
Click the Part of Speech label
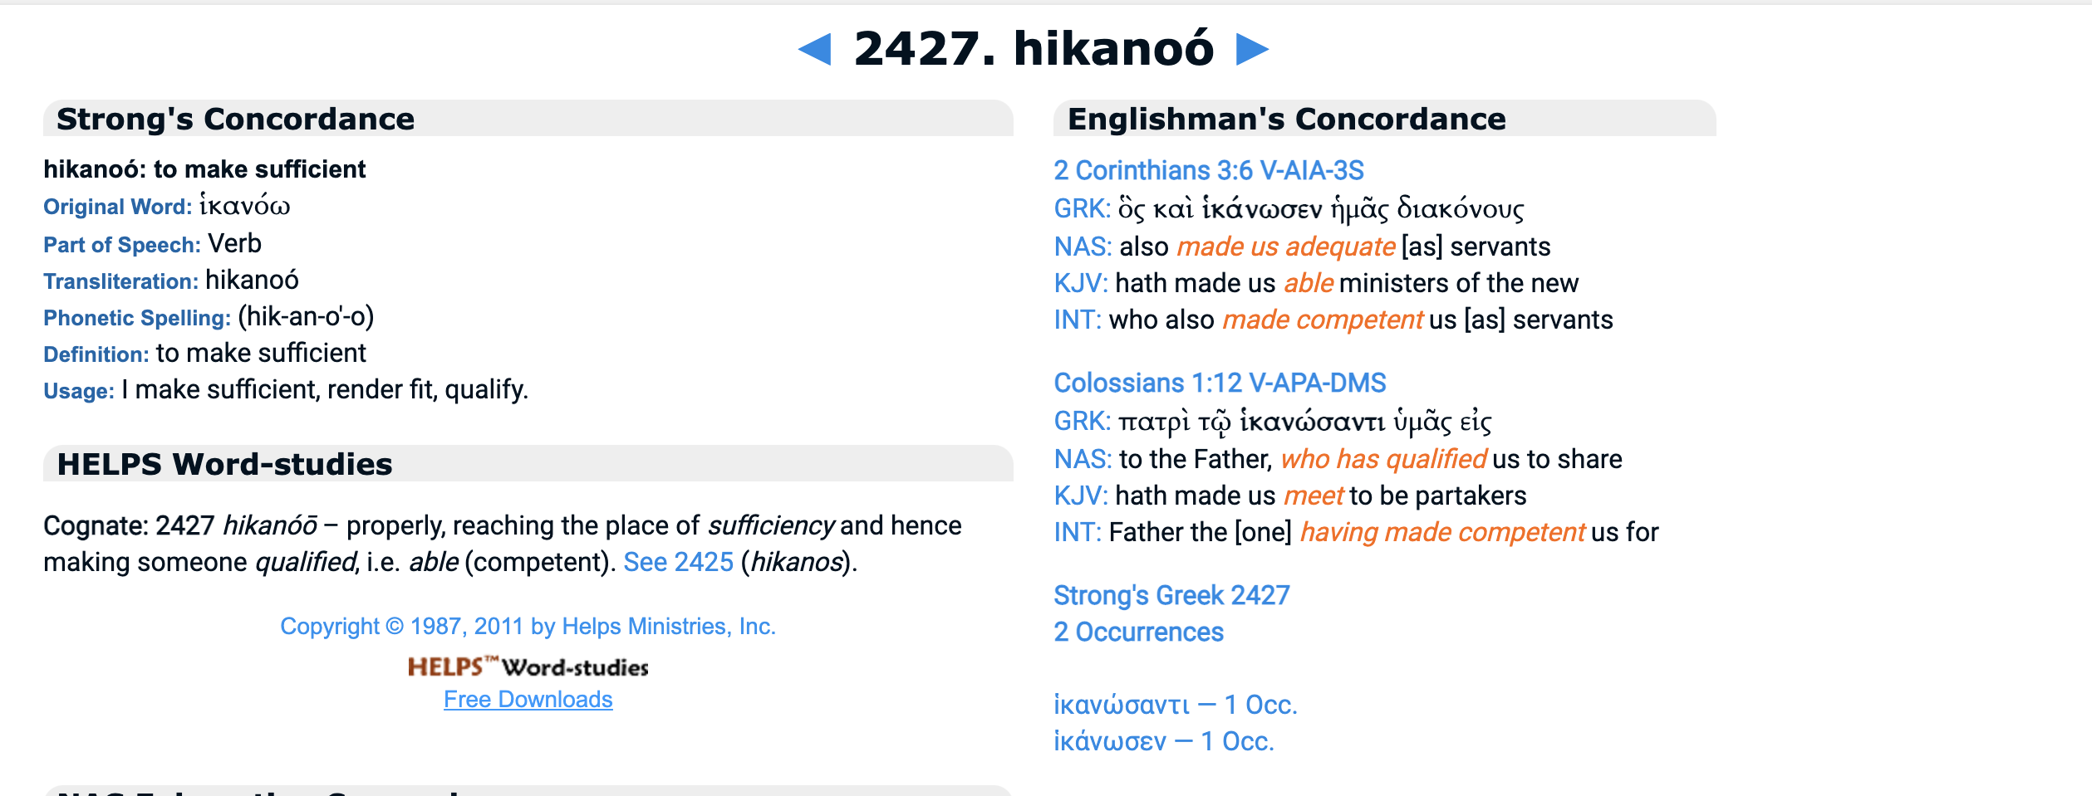click(121, 245)
